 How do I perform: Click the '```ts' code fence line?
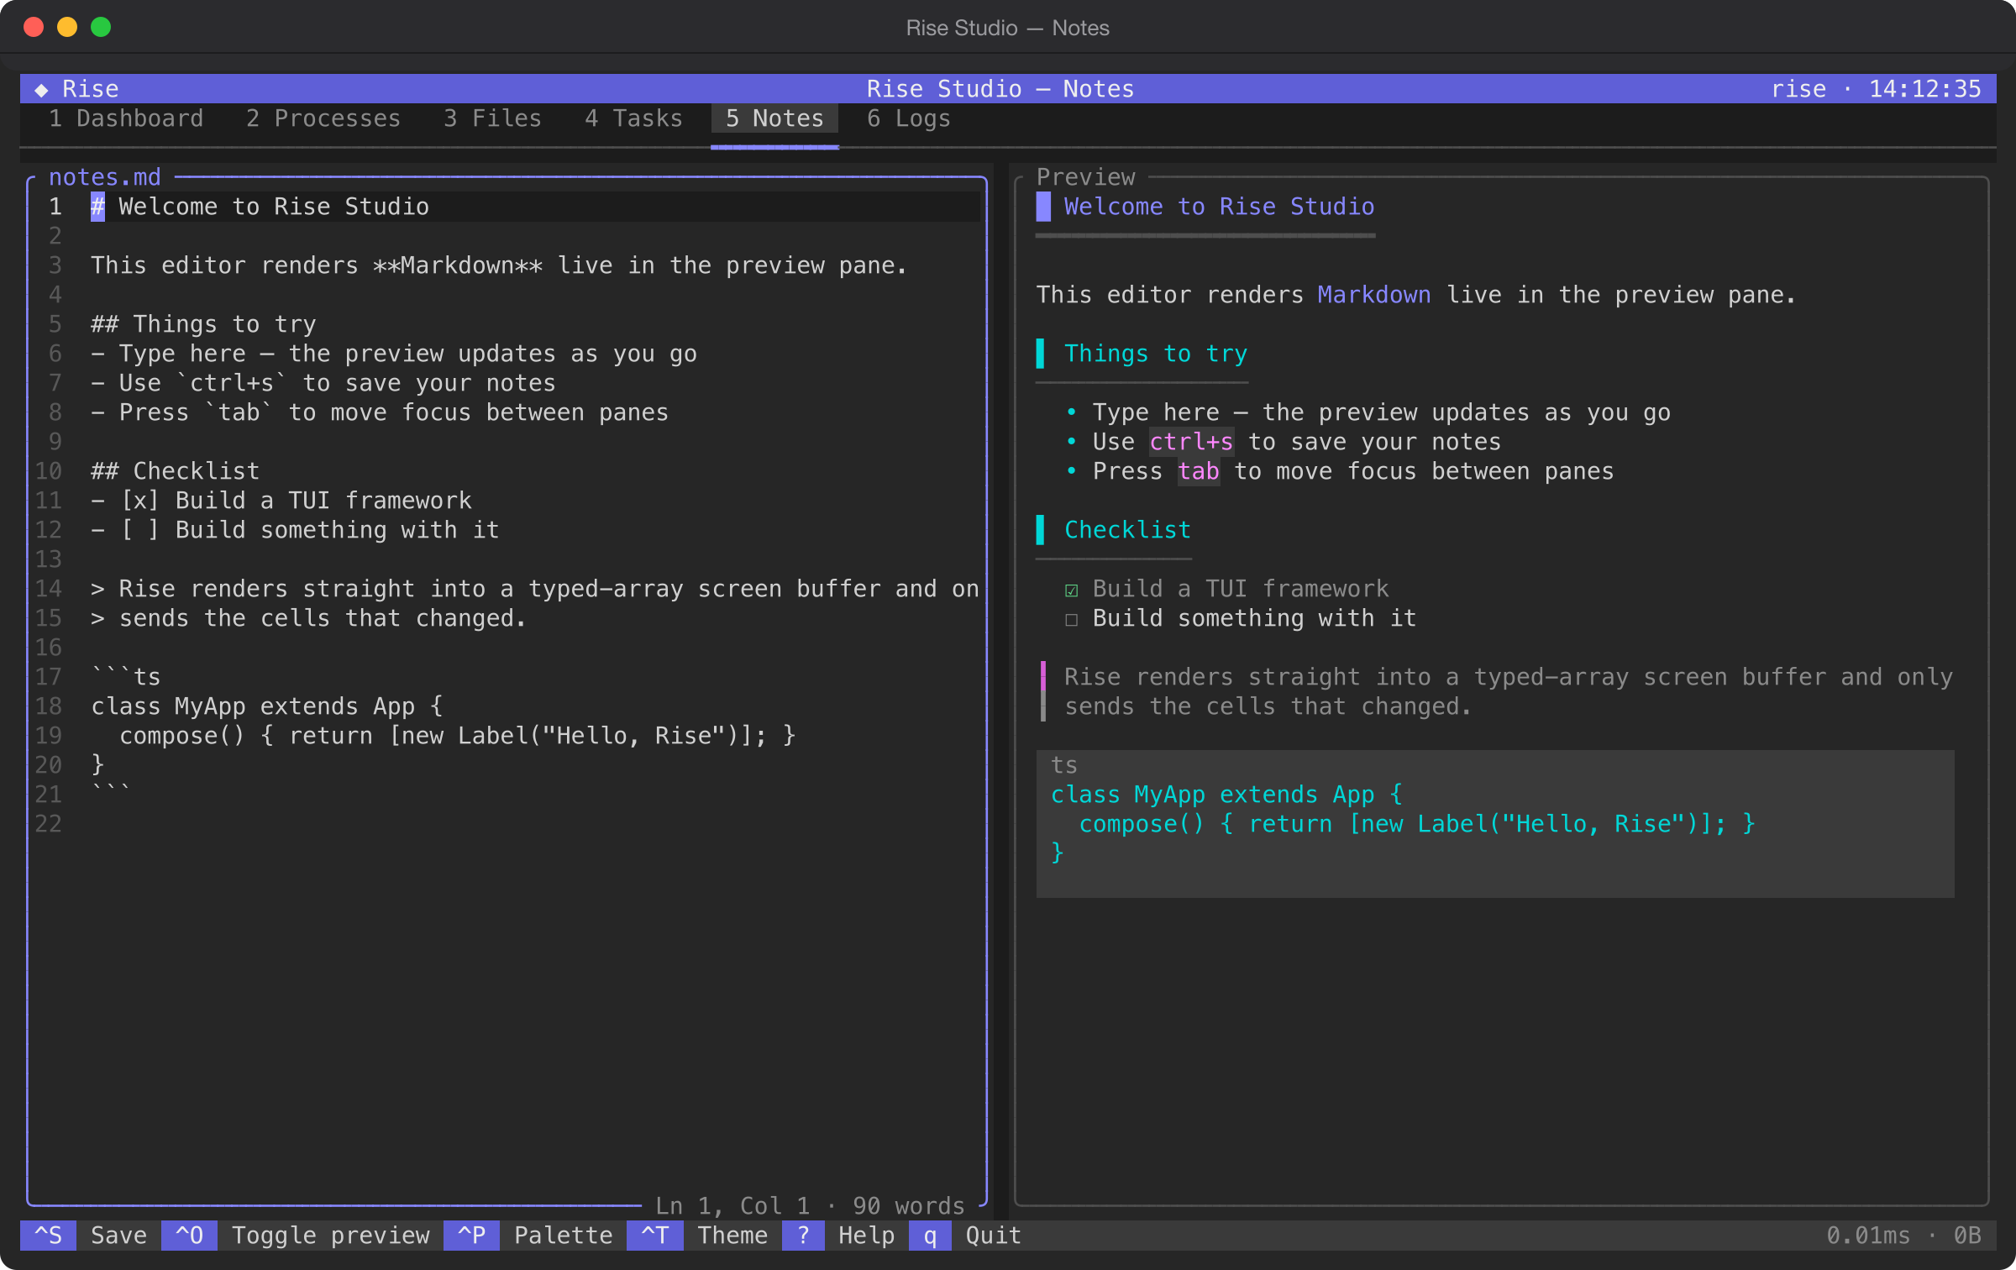pos(126,677)
